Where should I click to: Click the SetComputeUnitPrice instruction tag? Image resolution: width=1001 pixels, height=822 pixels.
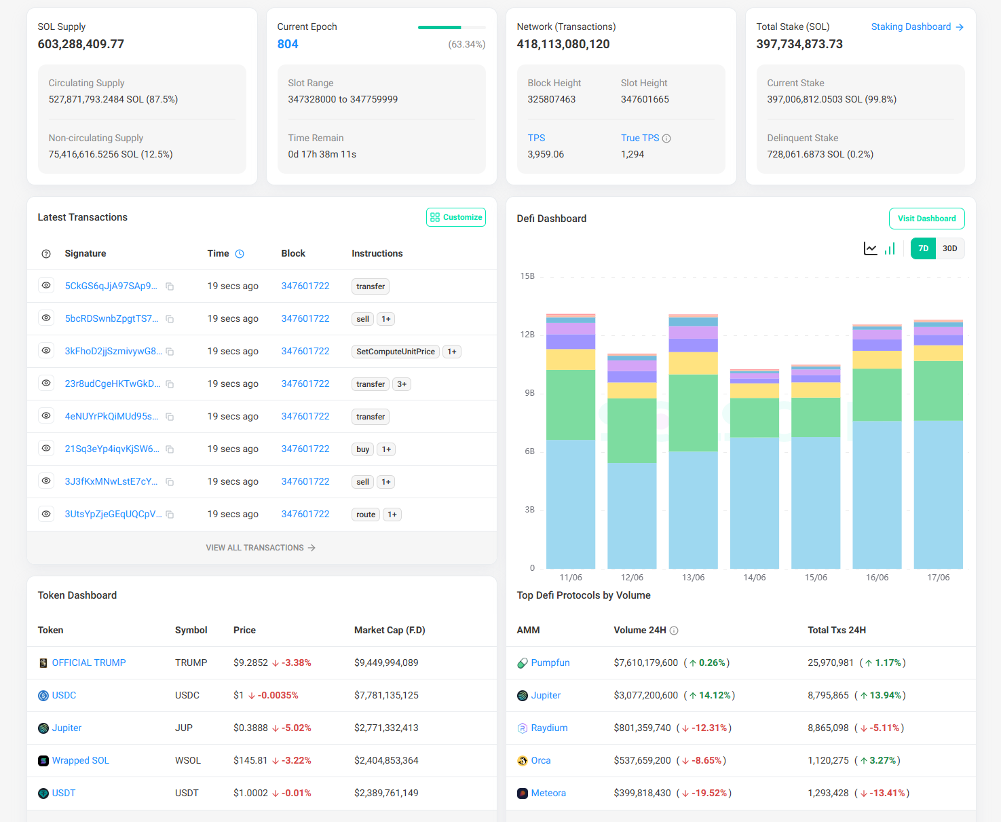[396, 352]
